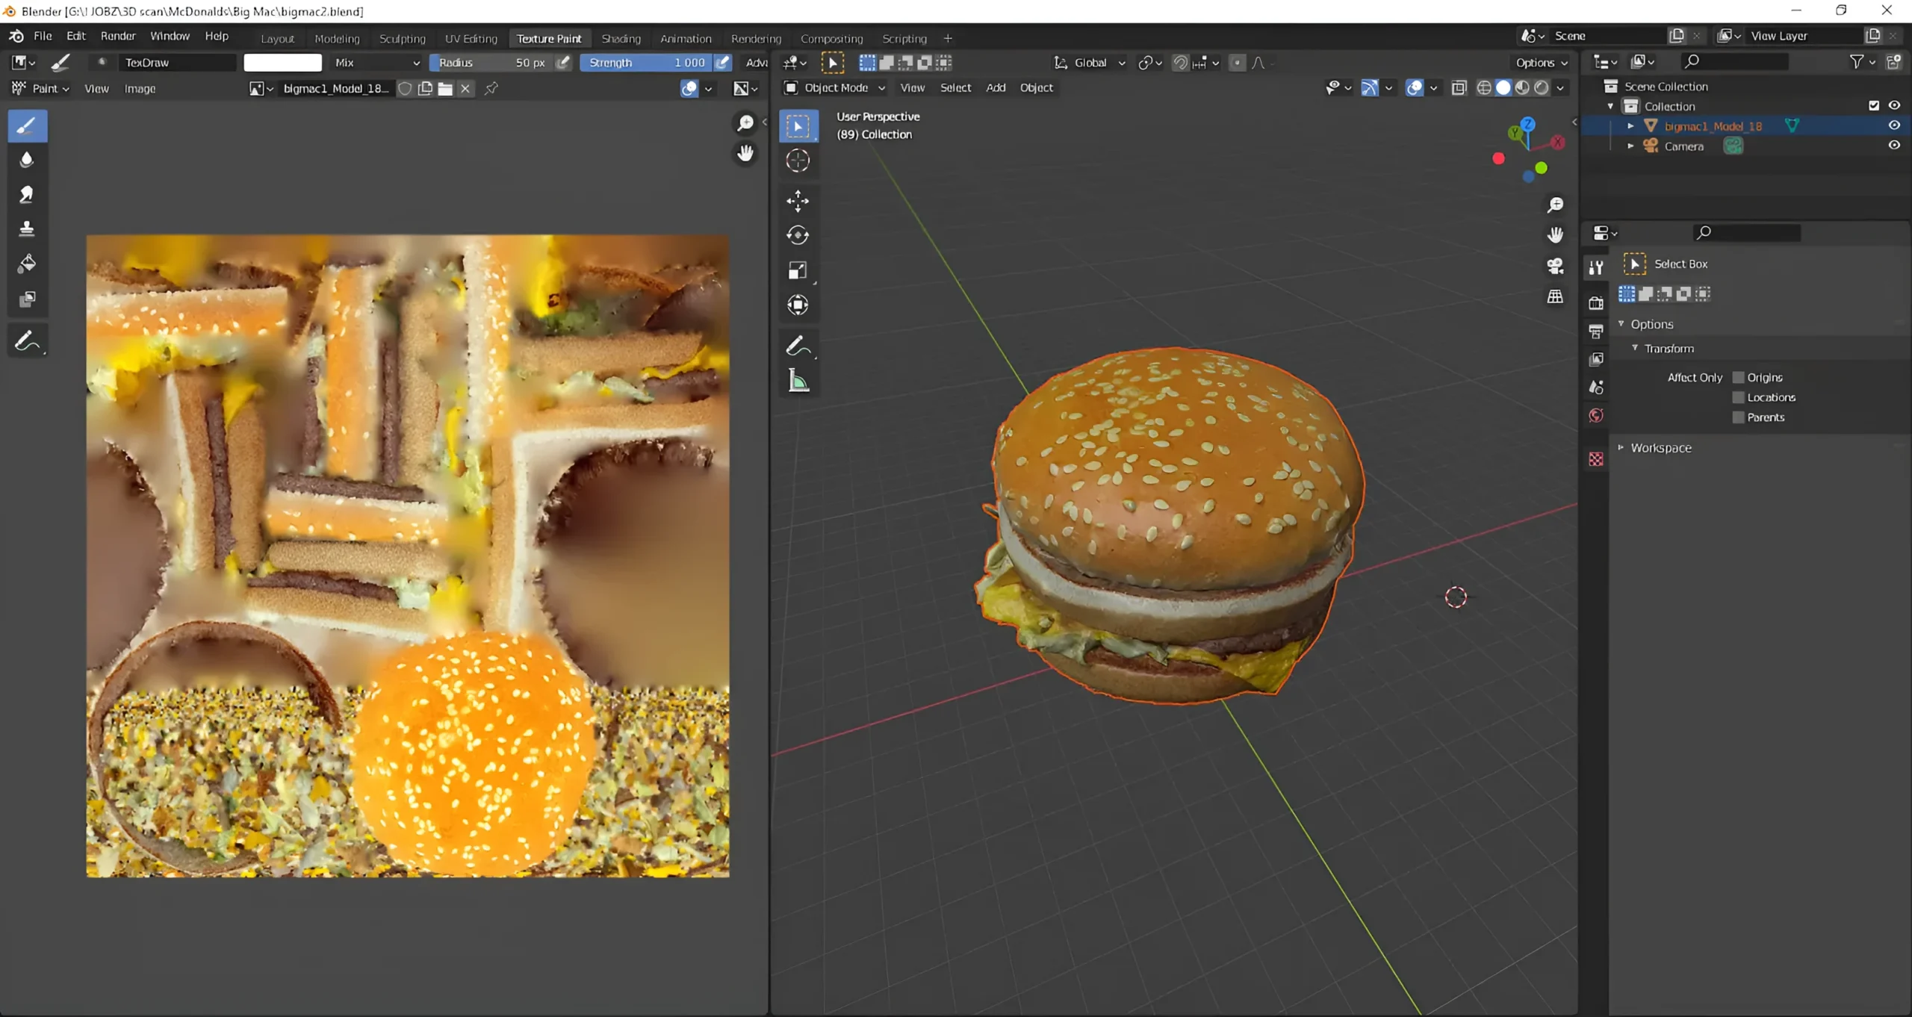Activate the Rotate tool in viewport
This screenshot has width=1912, height=1017.
tap(798, 235)
